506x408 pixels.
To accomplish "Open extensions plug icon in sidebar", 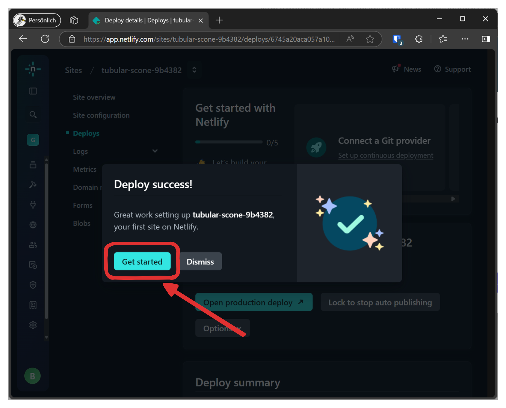I will (33, 205).
